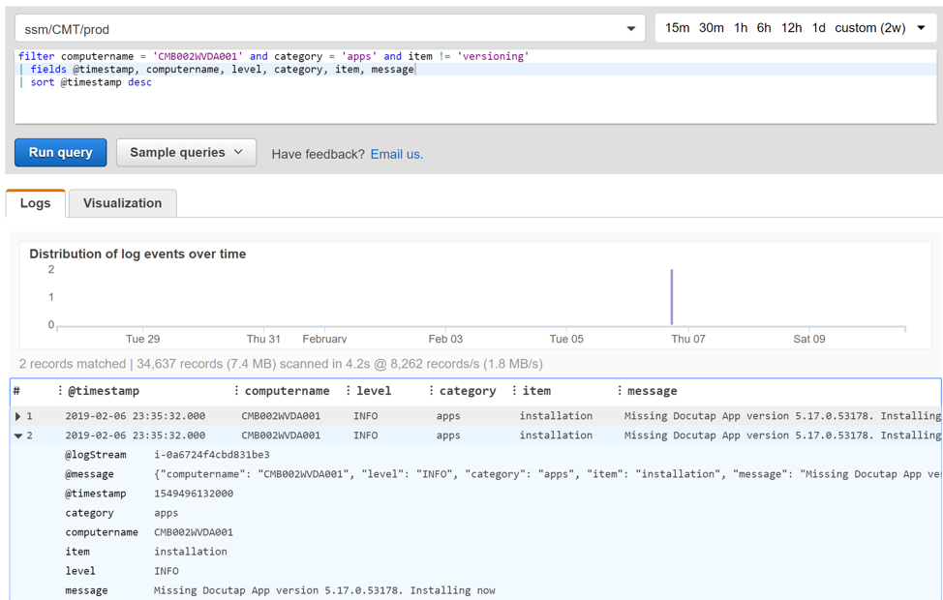The width and height of the screenshot is (943, 600).
Task: Select the 30m time range
Action: pos(711,28)
